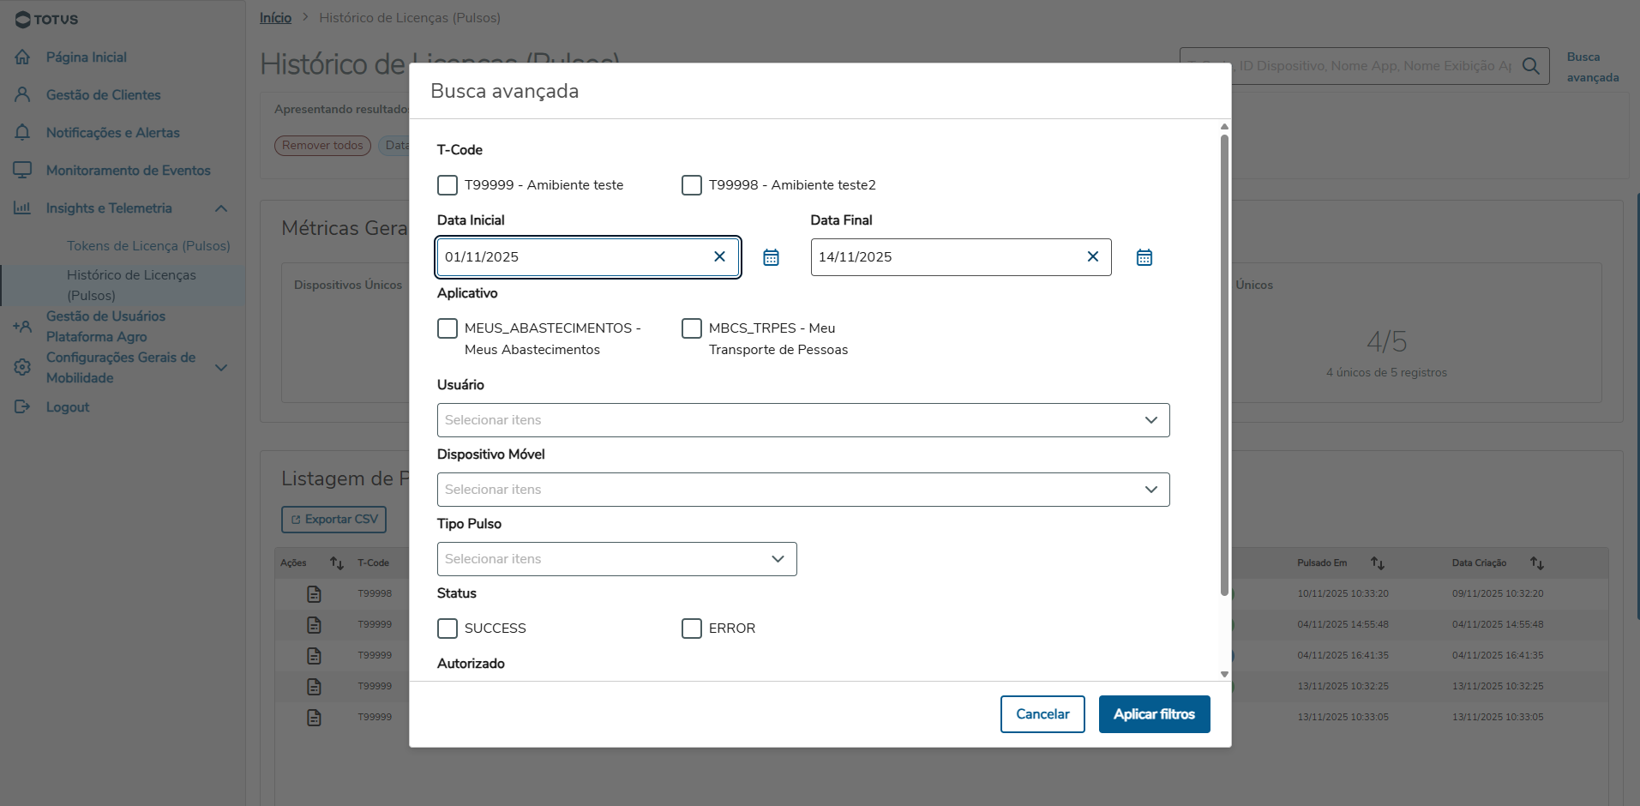Click the search magnifier icon
Image resolution: width=1640 pixels, height=806 pixels.
pyautogui.click(x=1530, y=66)
